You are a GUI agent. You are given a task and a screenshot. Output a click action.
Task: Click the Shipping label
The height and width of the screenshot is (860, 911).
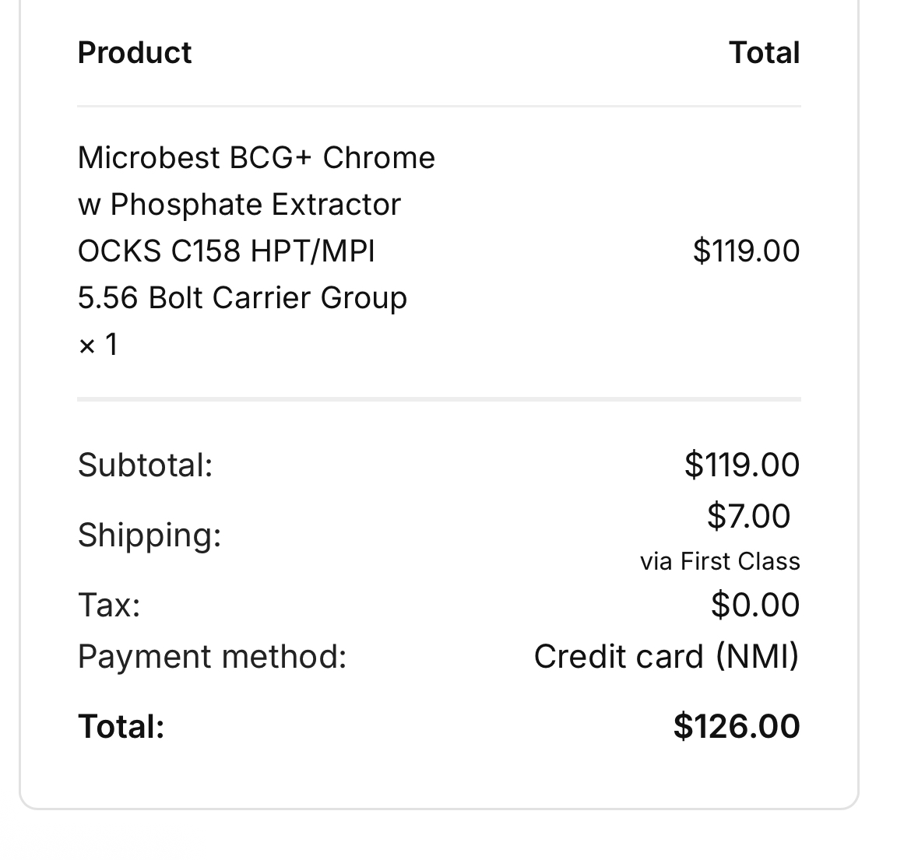point(149,535)
